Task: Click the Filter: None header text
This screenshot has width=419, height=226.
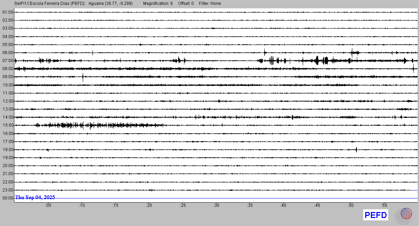Action: tap(210, 3)
